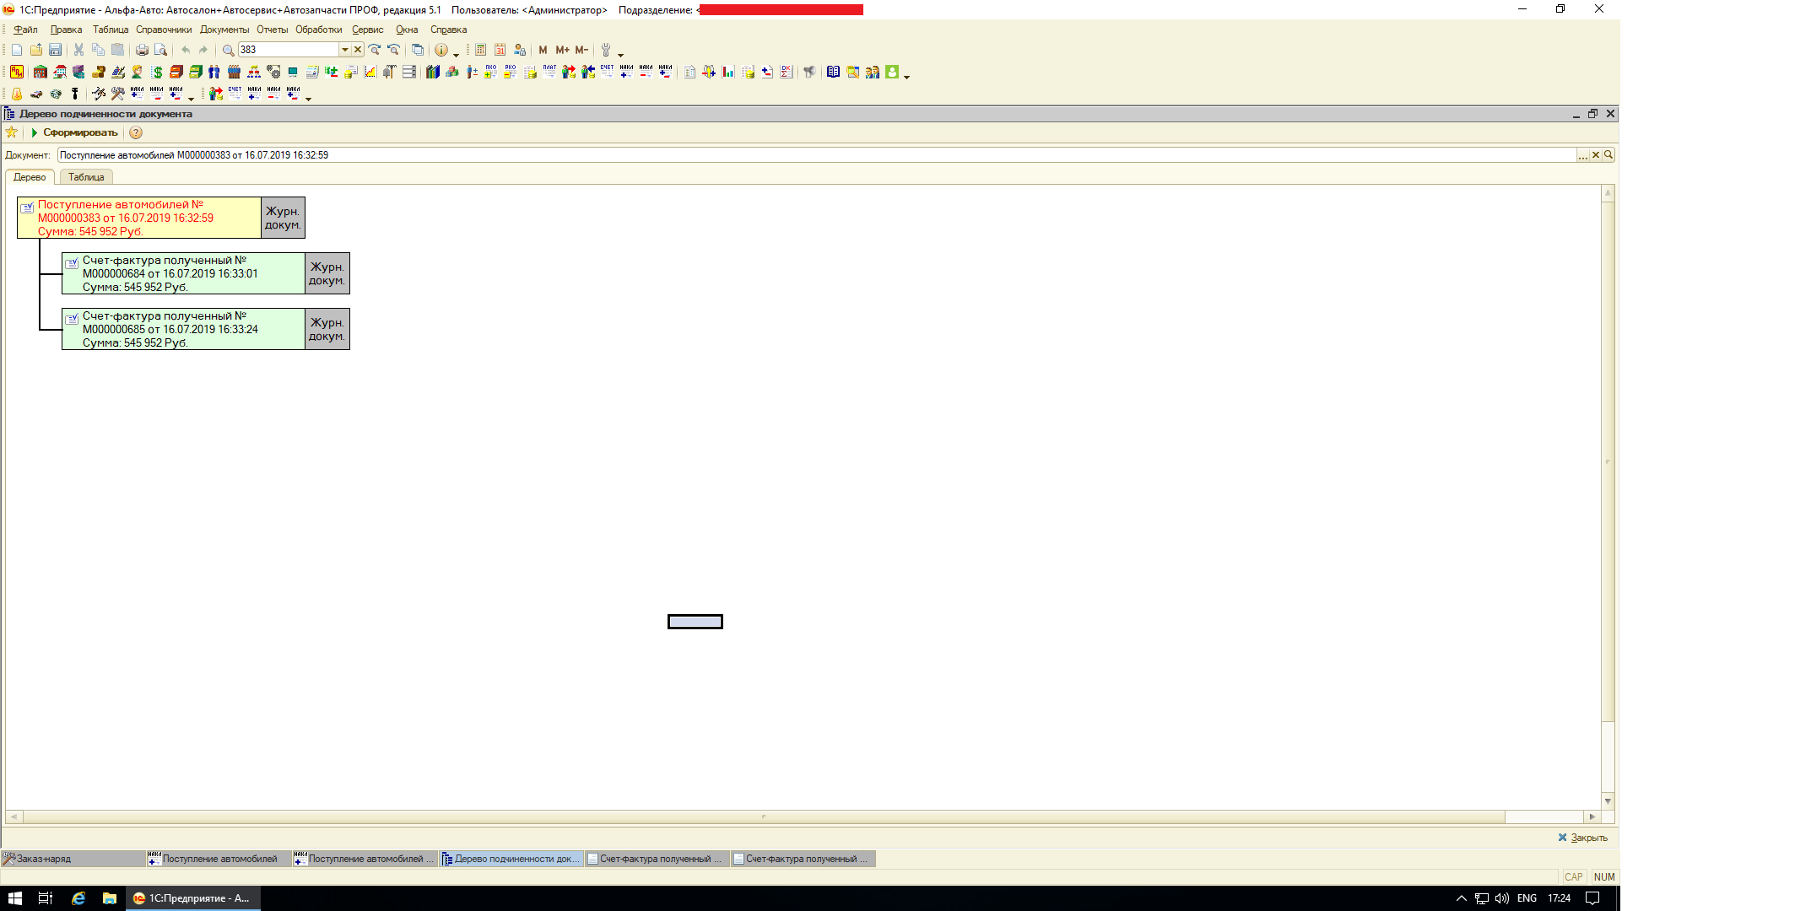Click the red АРМ icon
The height and width of the screenshot is (911, 1795).
point(17,72)
